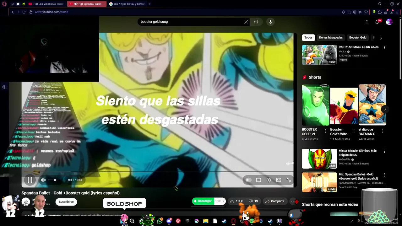Screen dimensions: 402x226
Task: Open more actions three-dot menu
Action: tap(293, 201)
